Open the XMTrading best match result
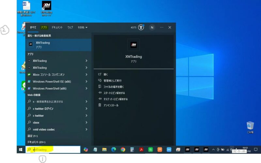The width and height of the screenshot is (261, 163). tap(58, 45)
